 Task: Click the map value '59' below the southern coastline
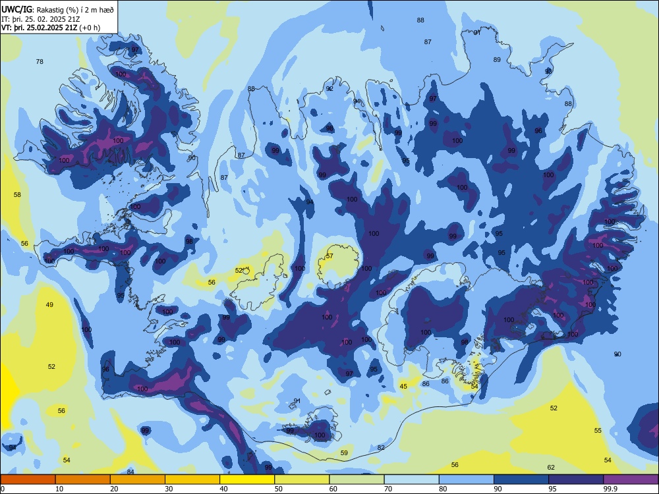coord(344,453)
